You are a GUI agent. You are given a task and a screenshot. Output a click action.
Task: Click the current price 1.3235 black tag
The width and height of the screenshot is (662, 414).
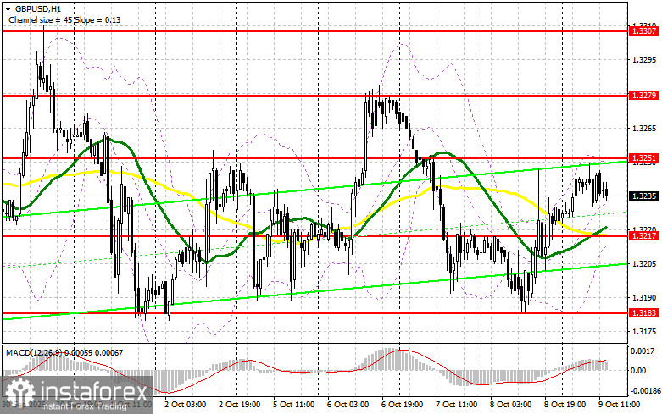pos(643,196)
